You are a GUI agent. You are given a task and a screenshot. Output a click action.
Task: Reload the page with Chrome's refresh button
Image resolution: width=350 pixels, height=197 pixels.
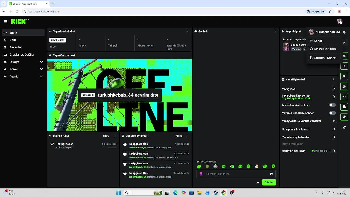[17, 11]
